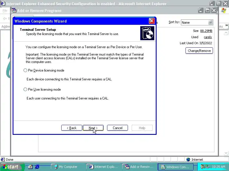Click the scroll down arrow in Internet Explorer
Viewport: 229px width, 171px height.
click(226, 153)
